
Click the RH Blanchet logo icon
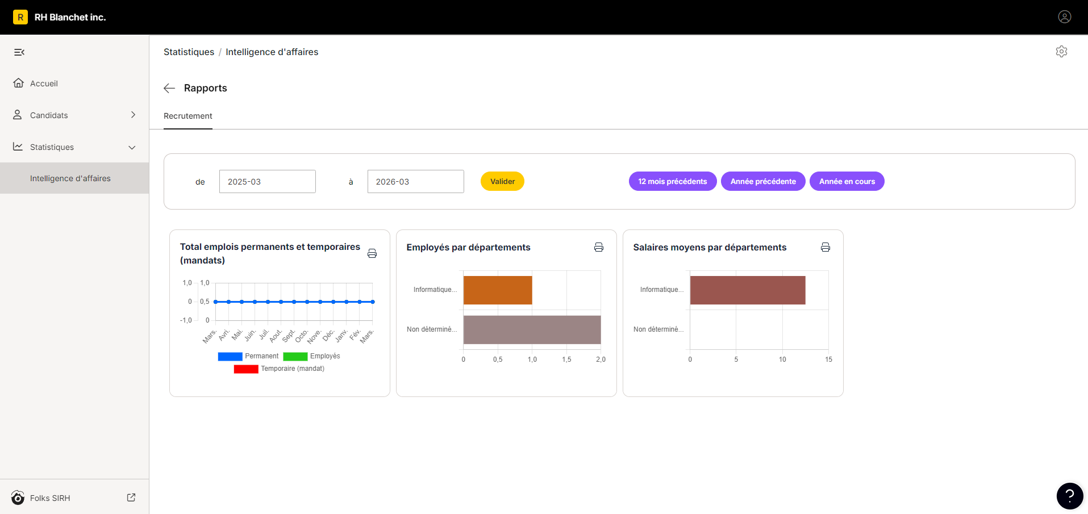(20, 17)
